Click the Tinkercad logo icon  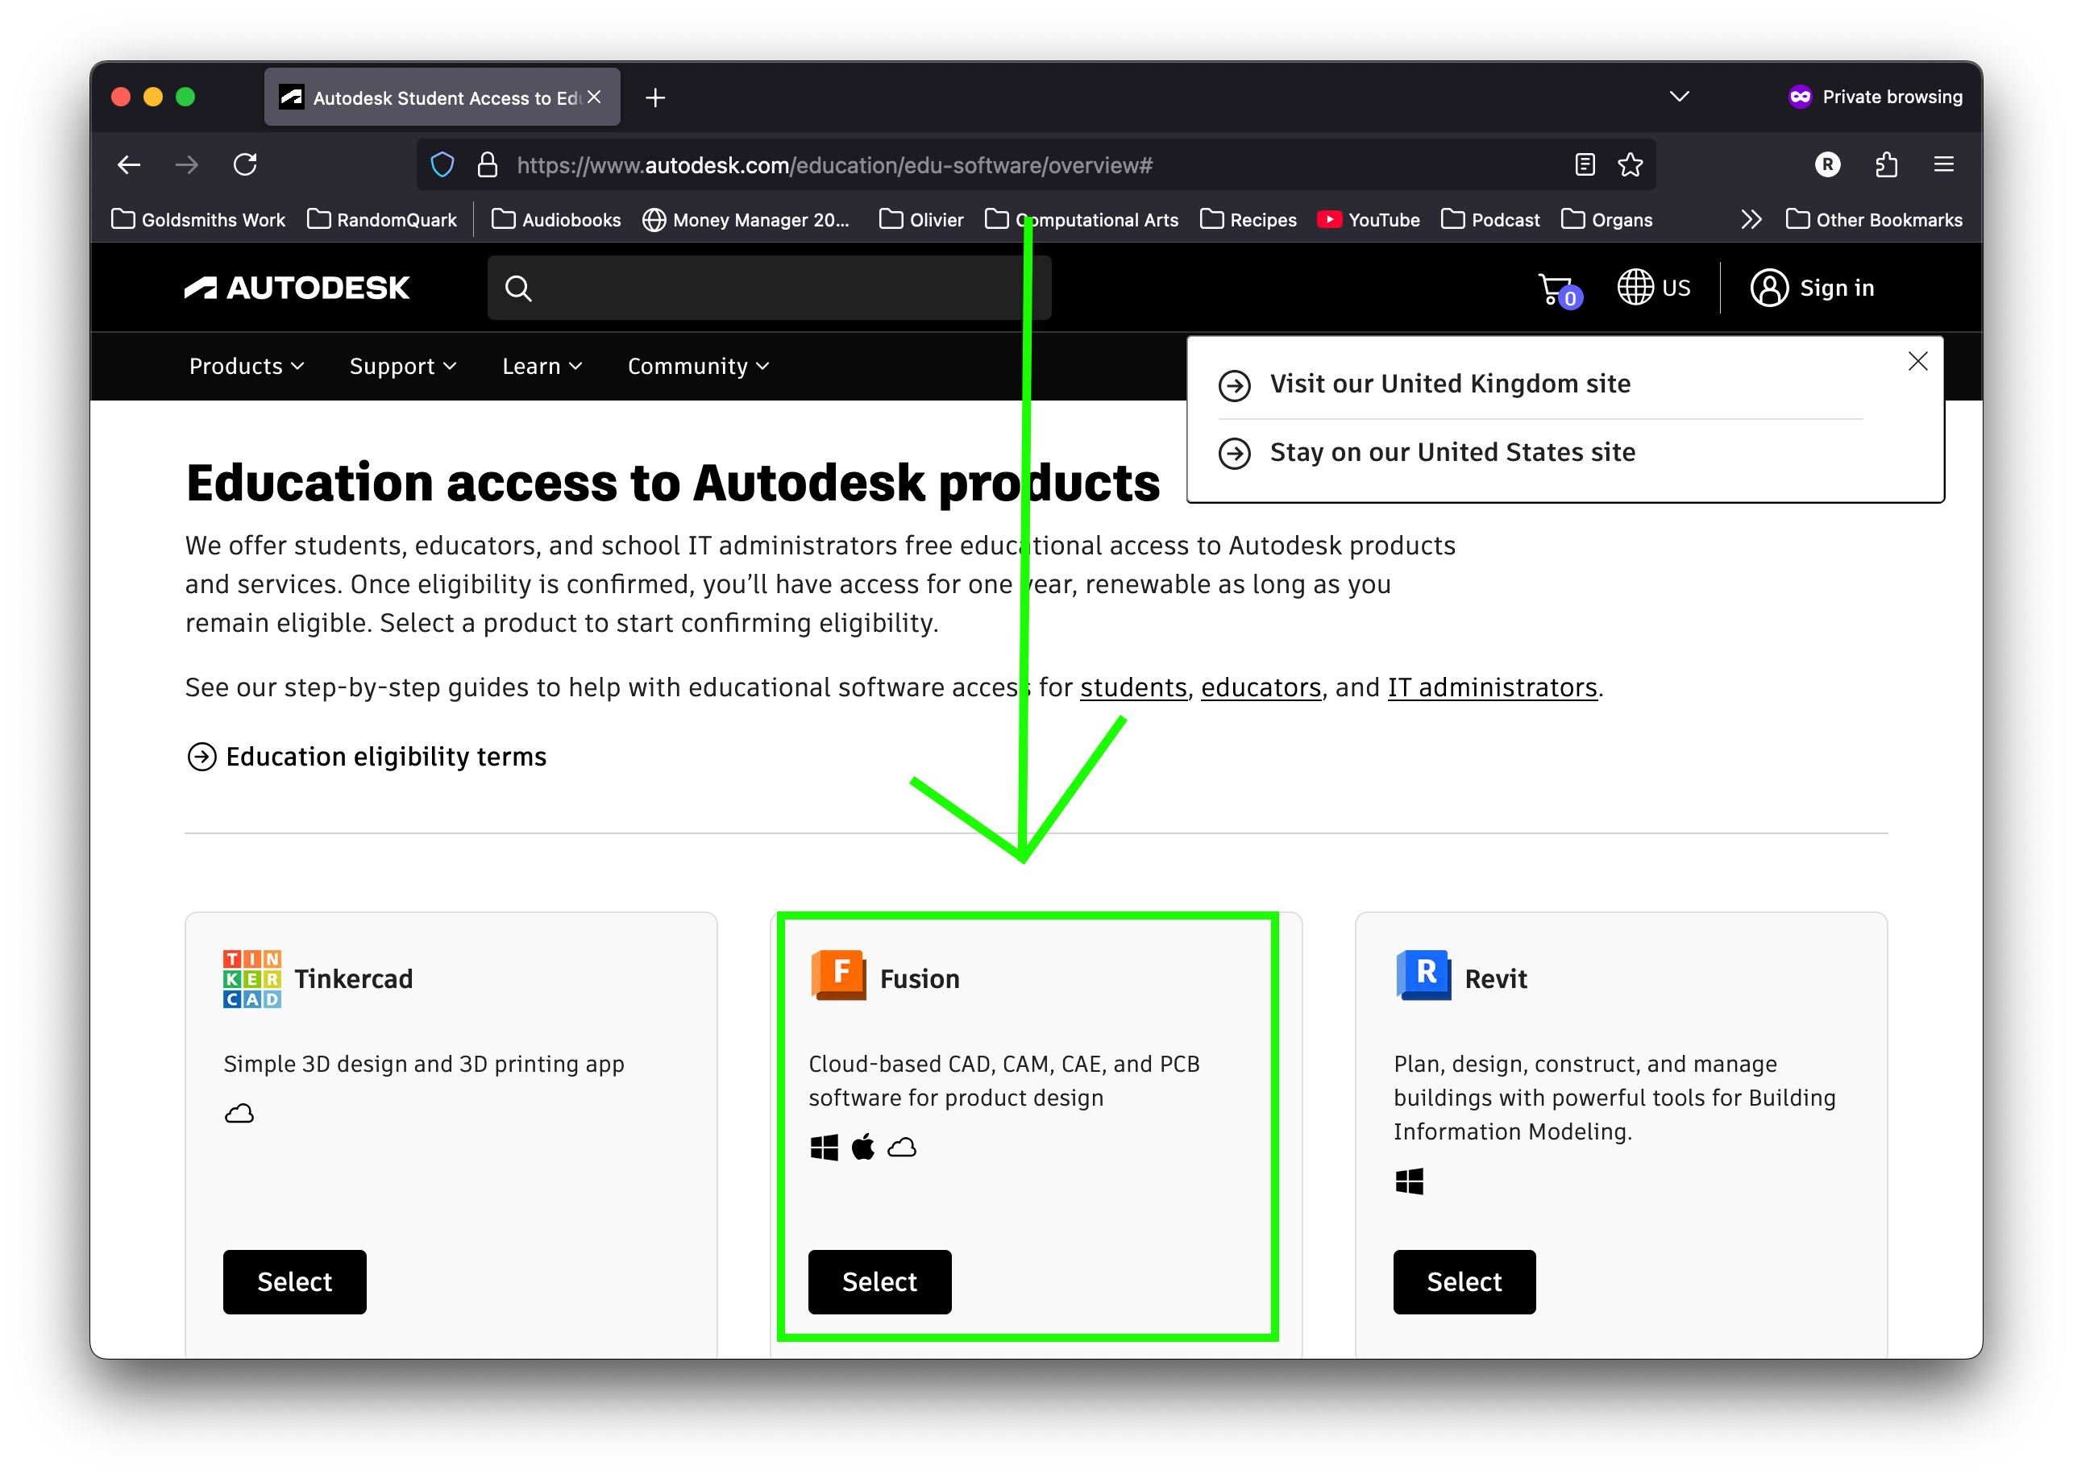coord(252,978)
